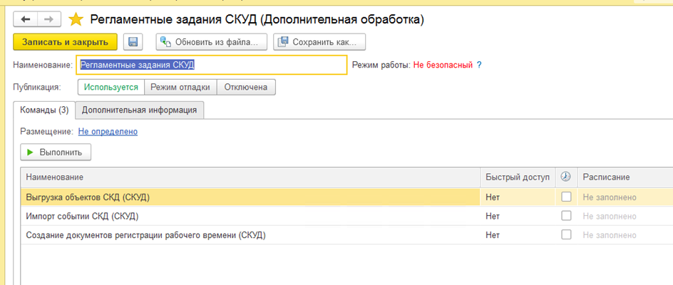Click 'Записать и закрыть' button

coord(65,42)
